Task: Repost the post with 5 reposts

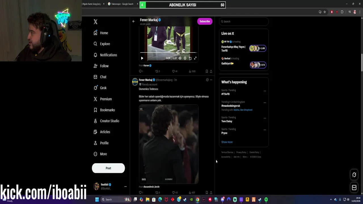Action: [158, 193]
